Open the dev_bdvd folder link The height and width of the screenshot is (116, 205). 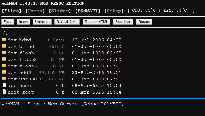pos(19,40)
